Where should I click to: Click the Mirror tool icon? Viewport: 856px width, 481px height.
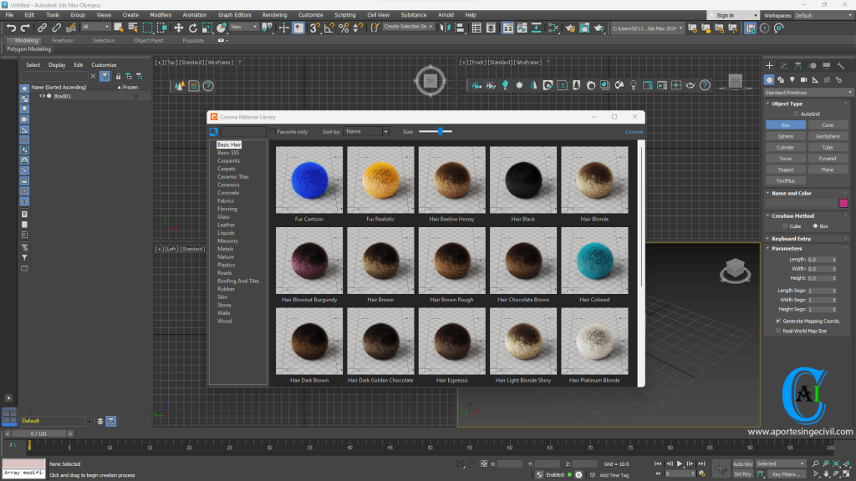[x=446, y=28]
